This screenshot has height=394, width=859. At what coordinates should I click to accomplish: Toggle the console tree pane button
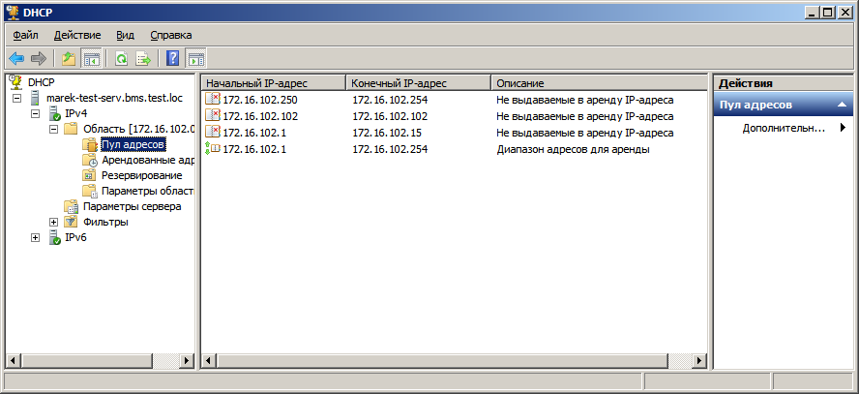pos(91,58)
